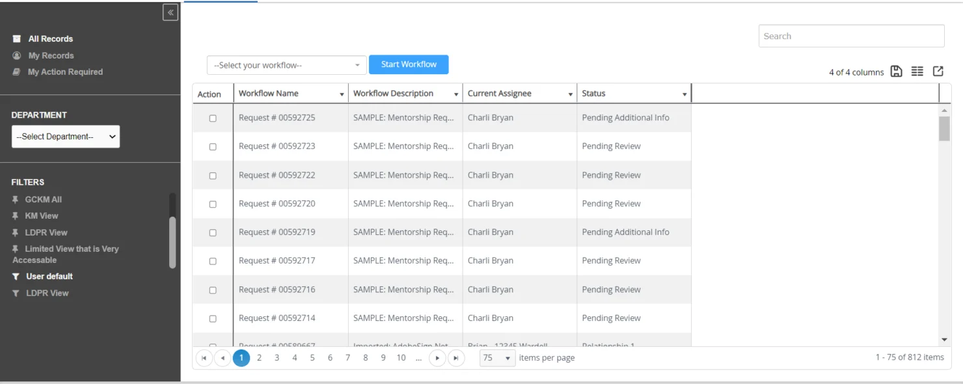Go to page 5 of results
The width and height of the screenshot is (963, 384).
click(312, 357)
